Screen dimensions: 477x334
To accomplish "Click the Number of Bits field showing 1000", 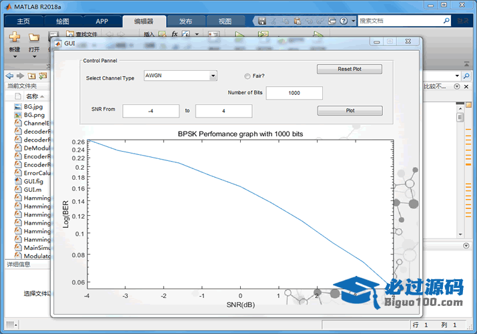I will coord(294,93).
